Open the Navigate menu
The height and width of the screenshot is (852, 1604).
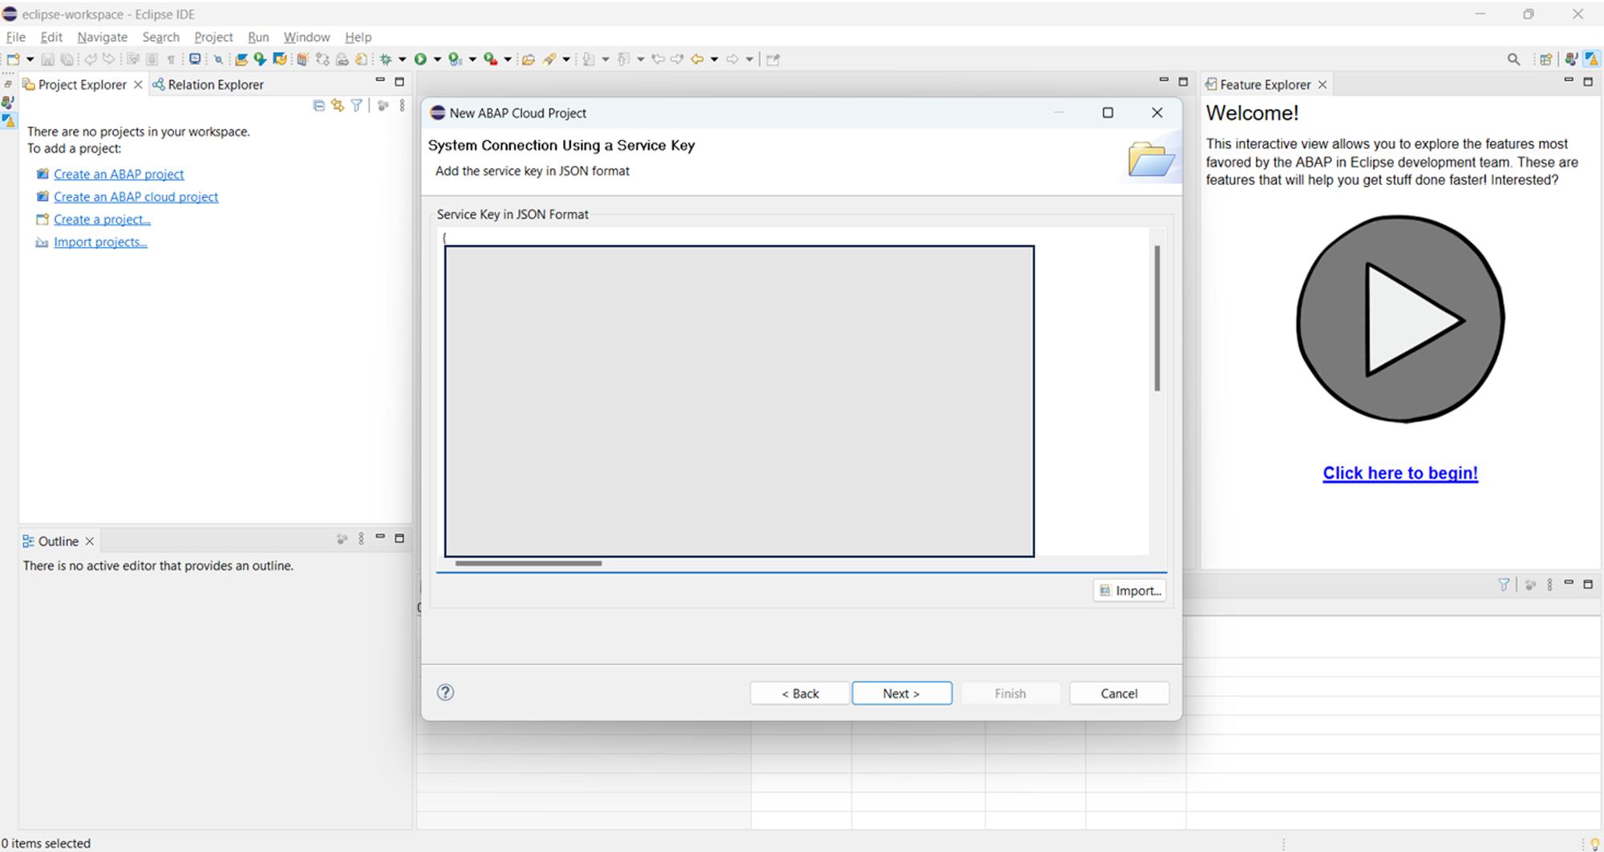click(x=102, y=37)
